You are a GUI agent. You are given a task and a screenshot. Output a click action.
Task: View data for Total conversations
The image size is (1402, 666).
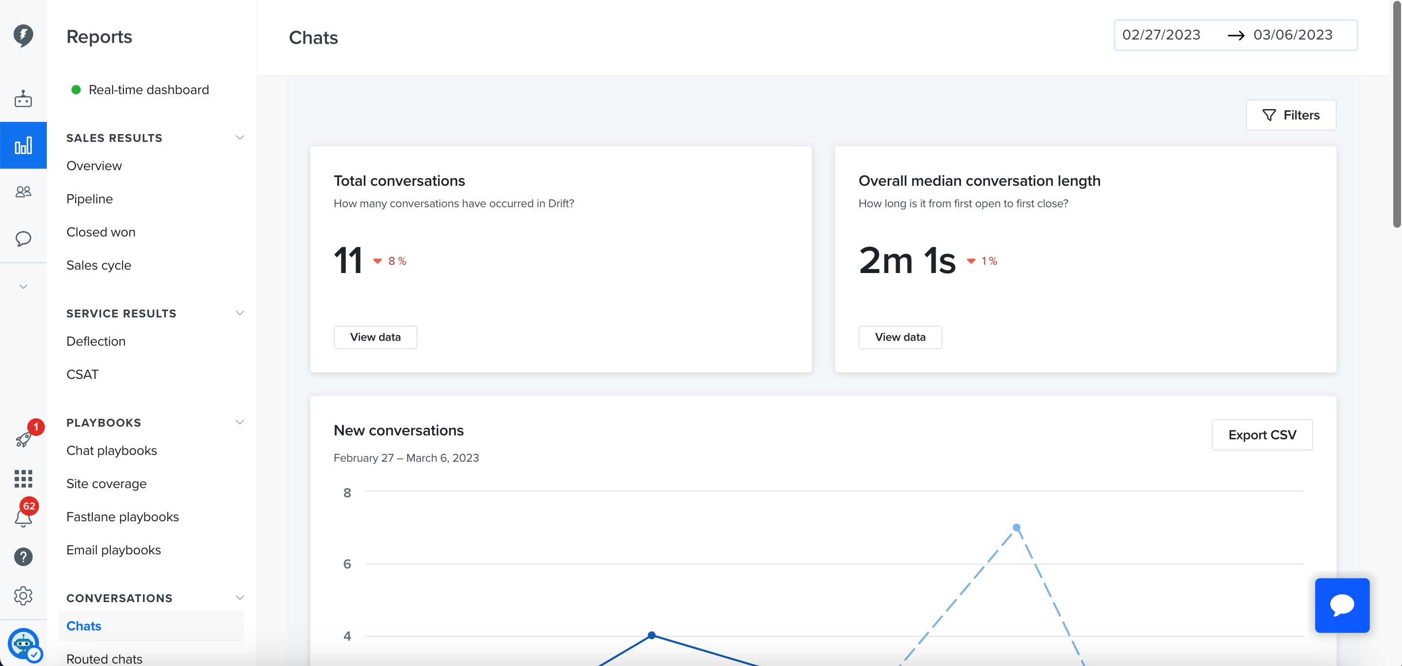(x=375, y=337)
